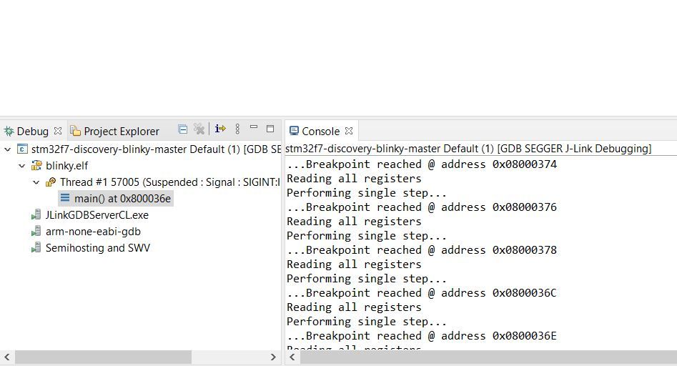
Task: Click the Semihosting and SWV process icon
Action: tap(36, 248)
